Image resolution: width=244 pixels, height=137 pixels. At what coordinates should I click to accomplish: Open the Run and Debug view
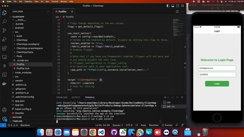coord(4,39)
